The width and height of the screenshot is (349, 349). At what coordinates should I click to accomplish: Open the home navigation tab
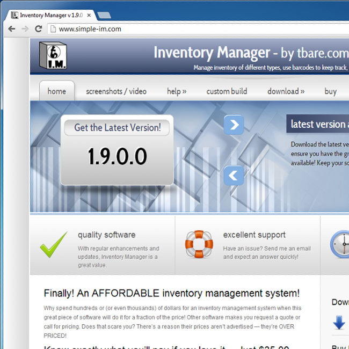[57, 91]
